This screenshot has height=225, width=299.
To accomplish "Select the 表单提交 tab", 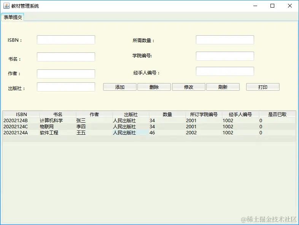I will pos(13,17).
